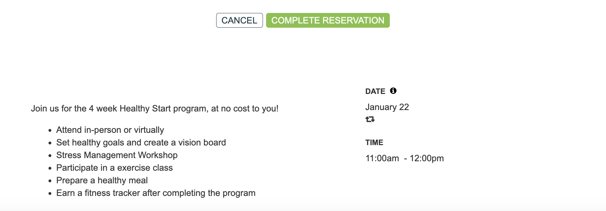Open the info icon beside DATE
Image resolution: width=606 pixels, height=211 pixels.
pyautogui.click(x=393, y=91)
